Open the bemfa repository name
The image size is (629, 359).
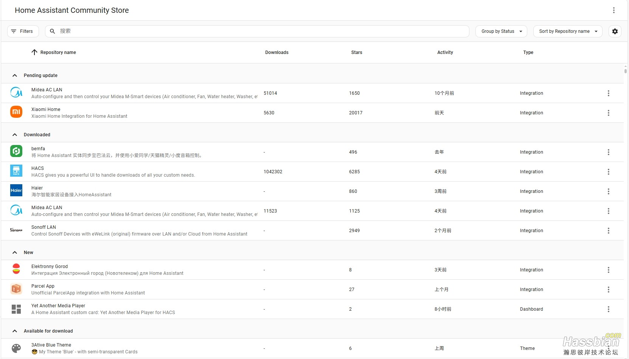coord(38,149)
